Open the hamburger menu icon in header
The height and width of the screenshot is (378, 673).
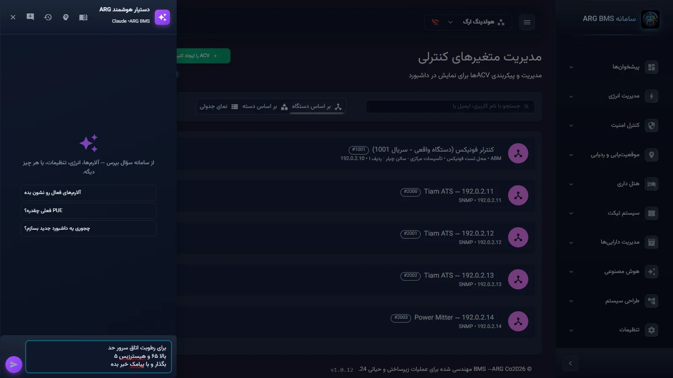pyautogui.click(x=527, y=22)
